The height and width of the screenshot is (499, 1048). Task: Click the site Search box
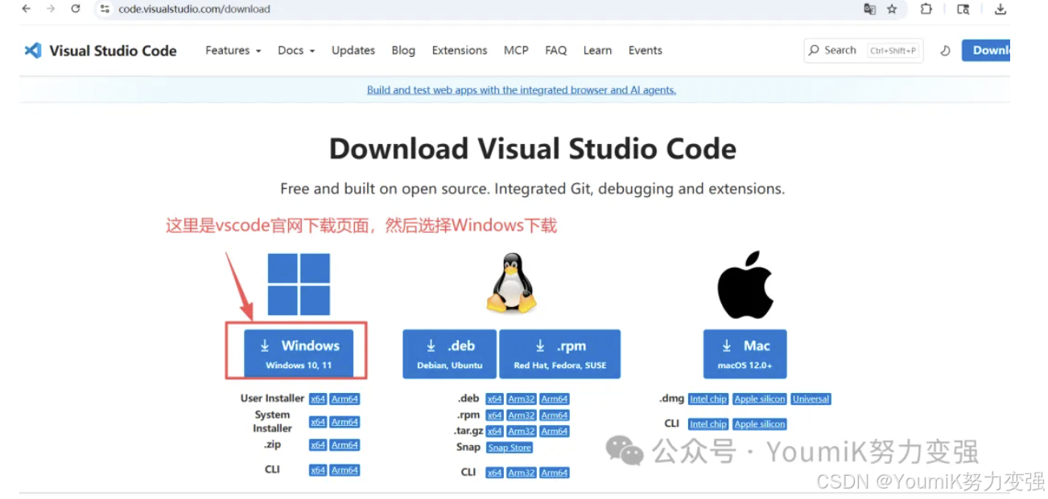[x=863, y=51]
